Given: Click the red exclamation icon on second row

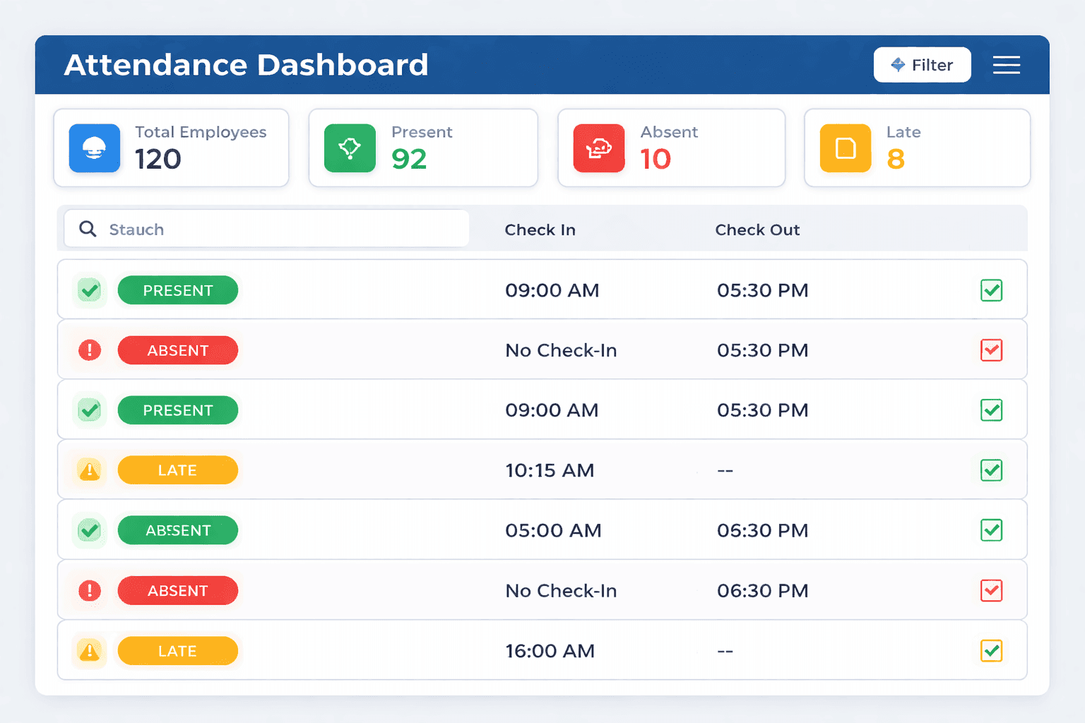Looking at the screenshot, I should [x=89, y=349].
